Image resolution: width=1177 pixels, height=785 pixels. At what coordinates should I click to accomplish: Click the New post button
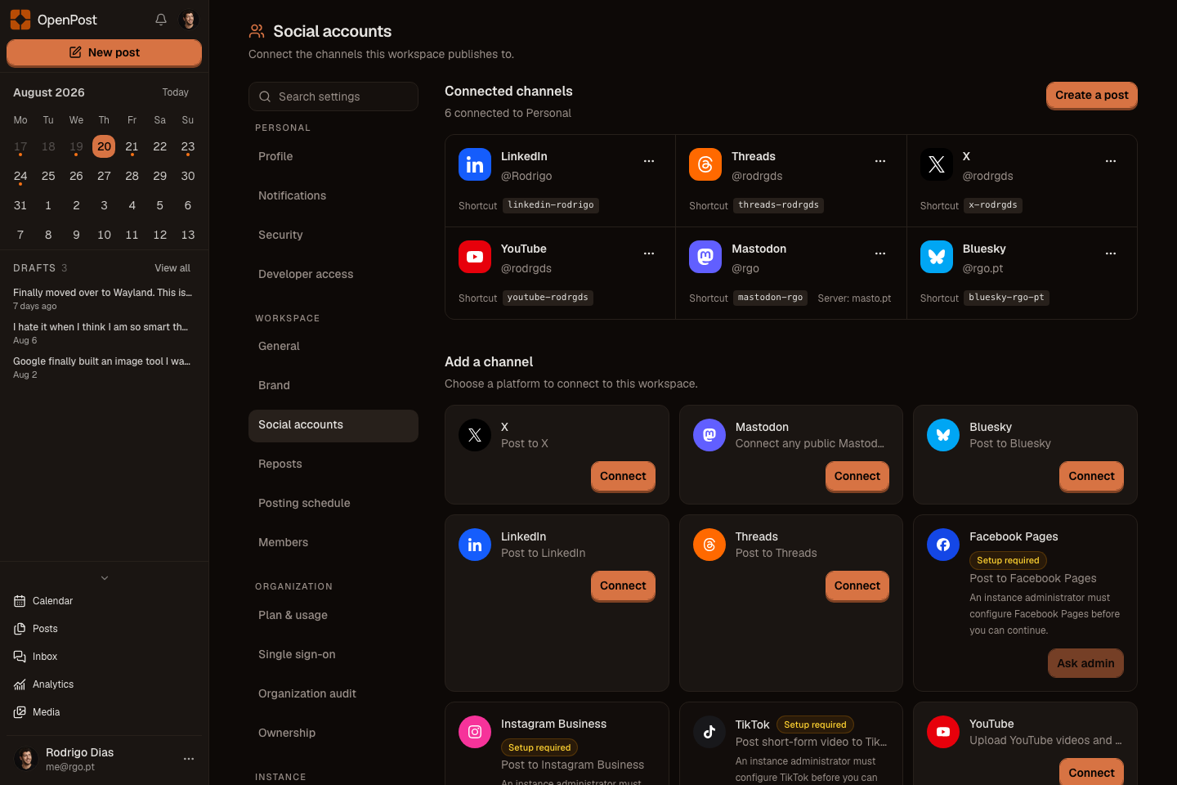(104, 52)
